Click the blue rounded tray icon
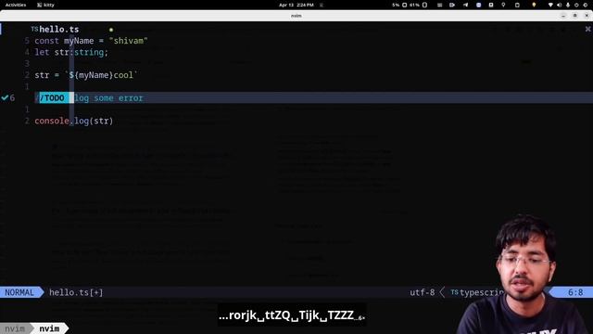Image resolution: width=593 pixels, height=334 pixels. pyautogui.click(x=478, y=5)
